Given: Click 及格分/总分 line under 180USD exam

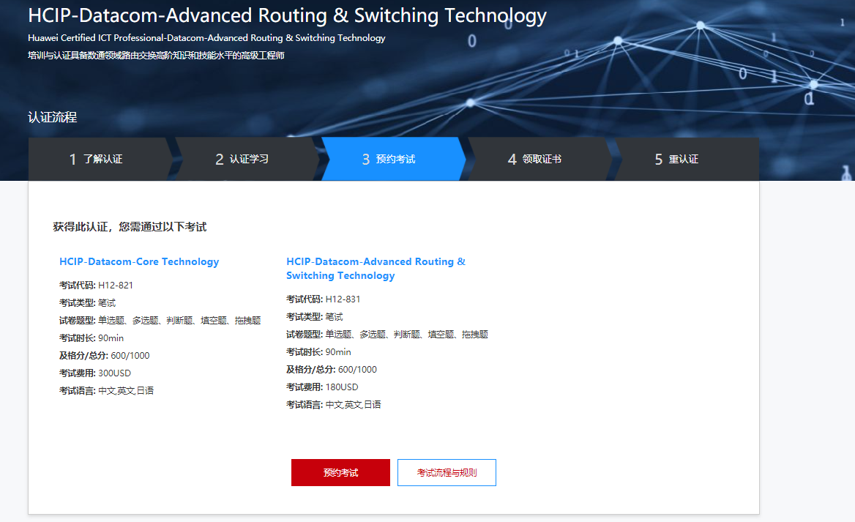Looking at the screenshot, I should 332,370.
